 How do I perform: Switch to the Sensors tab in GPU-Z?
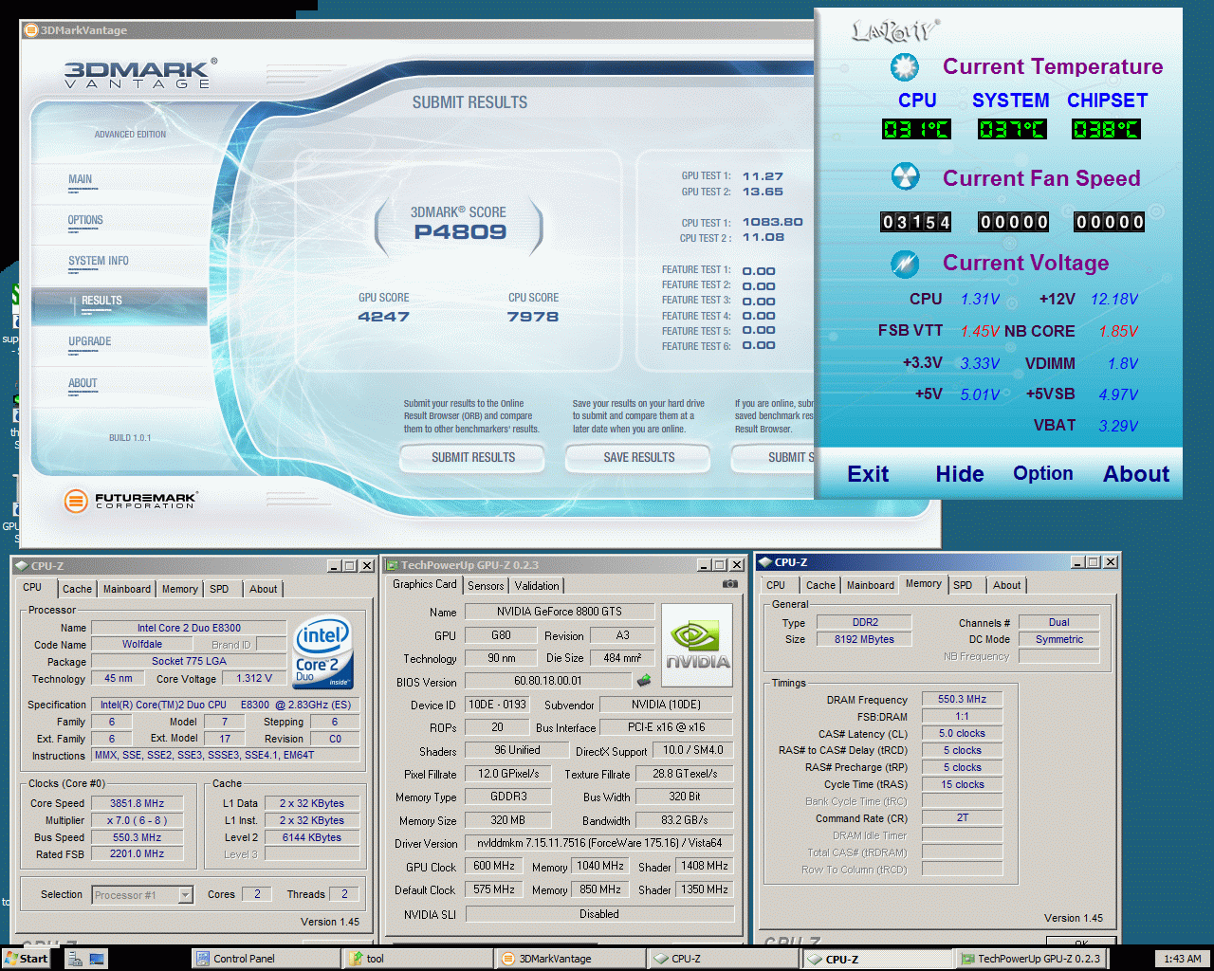[x=486, y=586]
